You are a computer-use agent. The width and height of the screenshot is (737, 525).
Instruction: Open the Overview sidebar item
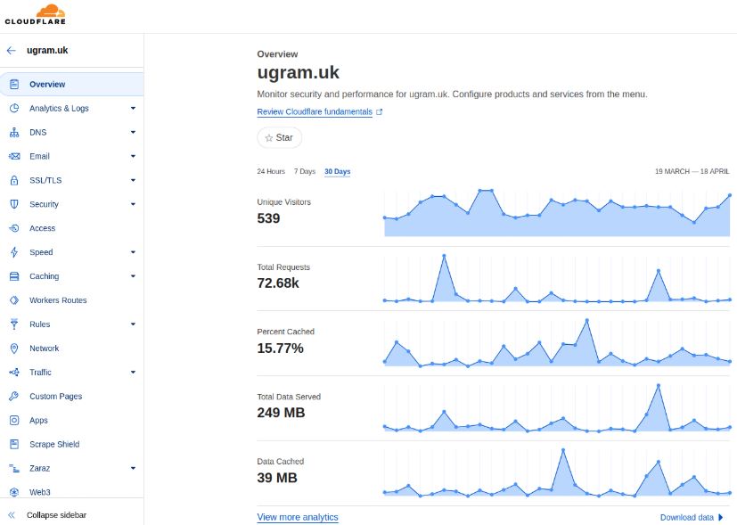[72, 84]
